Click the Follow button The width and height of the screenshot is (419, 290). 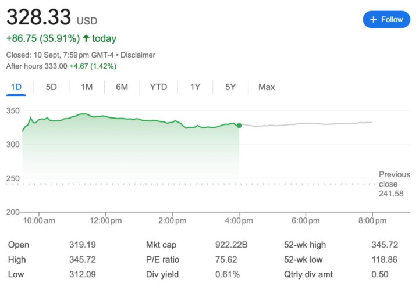click(x=386, y=19)
